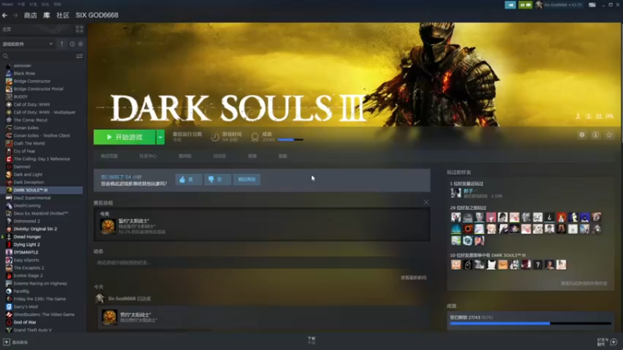The width and height of the screenshot is (623, 350).
Task: Click thumbs down not recommend button
Action: (217, 180)
